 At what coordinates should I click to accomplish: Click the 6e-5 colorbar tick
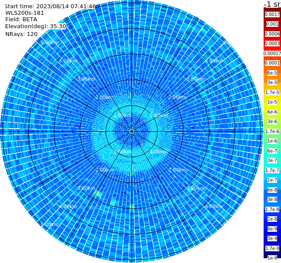[x=272, y=73]
